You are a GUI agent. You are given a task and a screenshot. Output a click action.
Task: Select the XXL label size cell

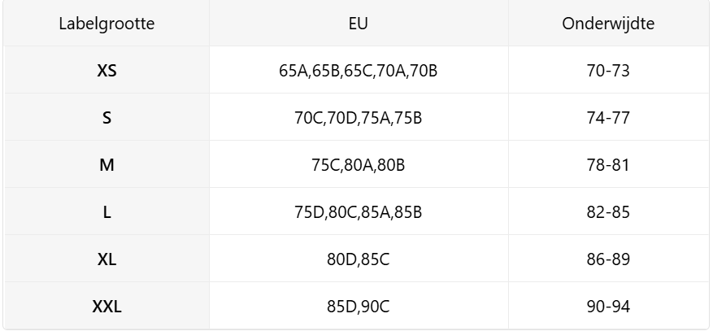click(107, 307)
